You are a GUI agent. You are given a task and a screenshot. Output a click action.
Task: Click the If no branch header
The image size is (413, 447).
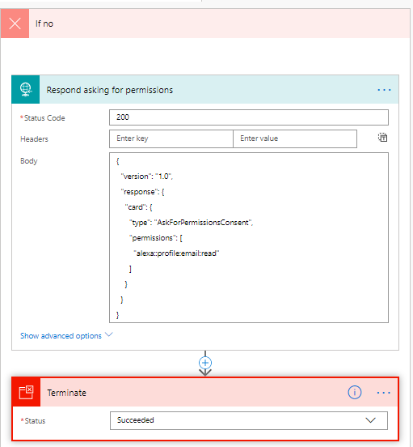205,23
